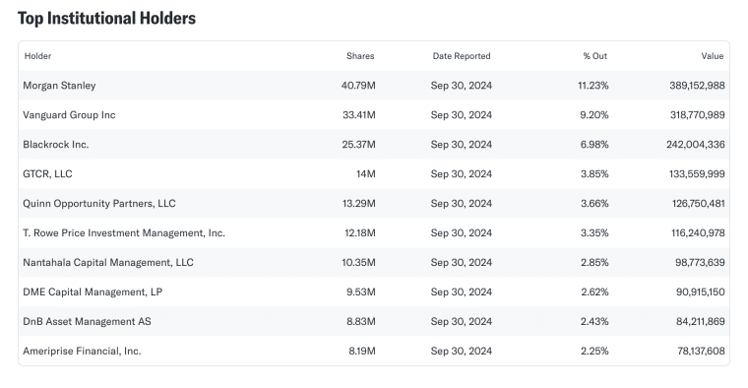Viewport: 748px width, 388px height.
Task: Click the 2.62% percent out cell
Action: [x=594, y=292]
